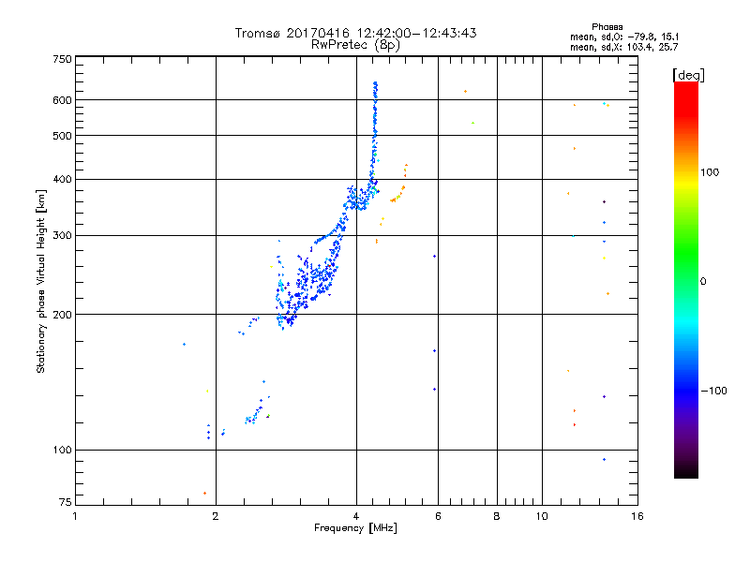Screen dimensions: 750x562
Task: Click the x-axis '16' tick label
Action: [637, 516]
